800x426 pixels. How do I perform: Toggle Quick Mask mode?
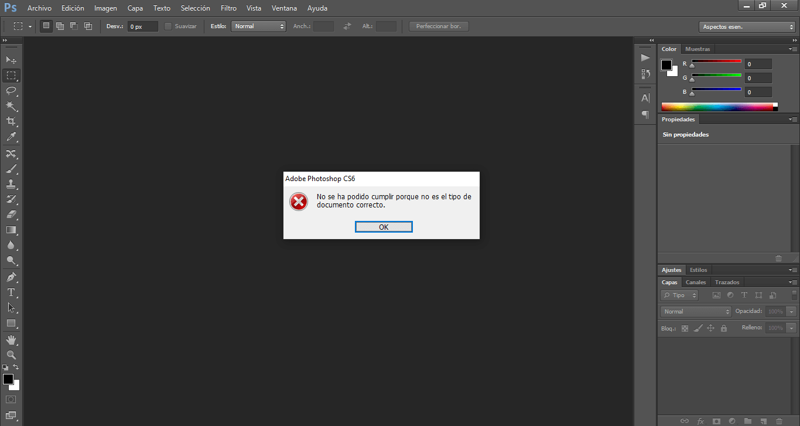coord(11,400)
